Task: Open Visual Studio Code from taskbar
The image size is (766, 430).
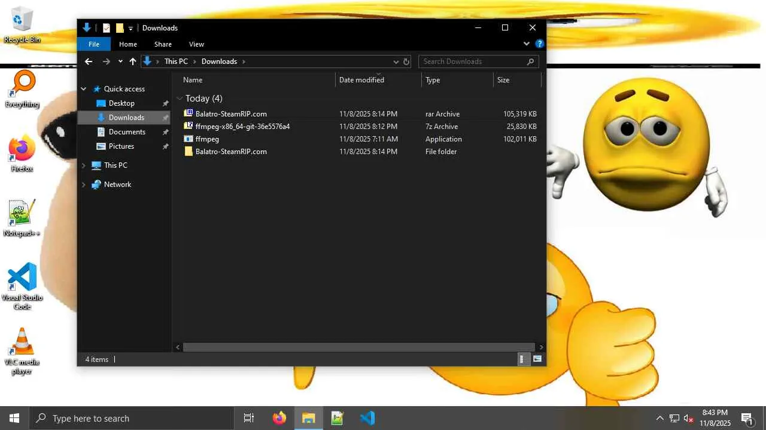Action: 367,418
